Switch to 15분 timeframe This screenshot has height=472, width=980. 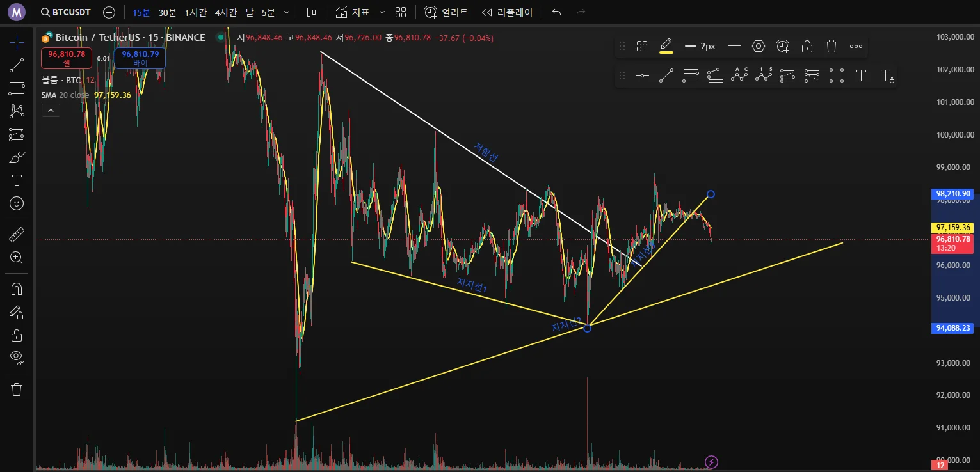point(141,12)
